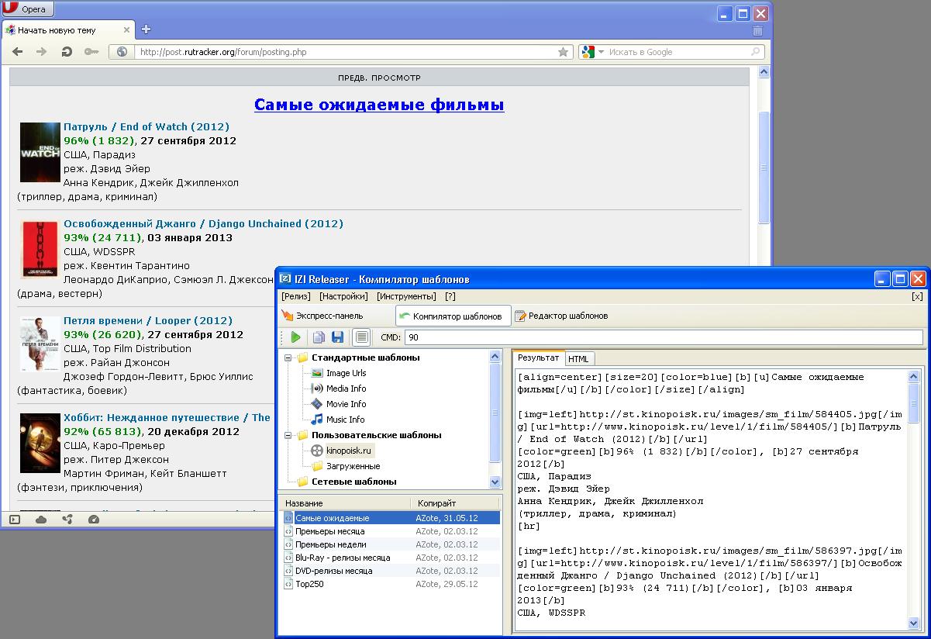The height and width of the screenshot is (639, 931).
Task: Open the Освобожденный Джанго / Django Unchained link
Action: pos(203,223)
